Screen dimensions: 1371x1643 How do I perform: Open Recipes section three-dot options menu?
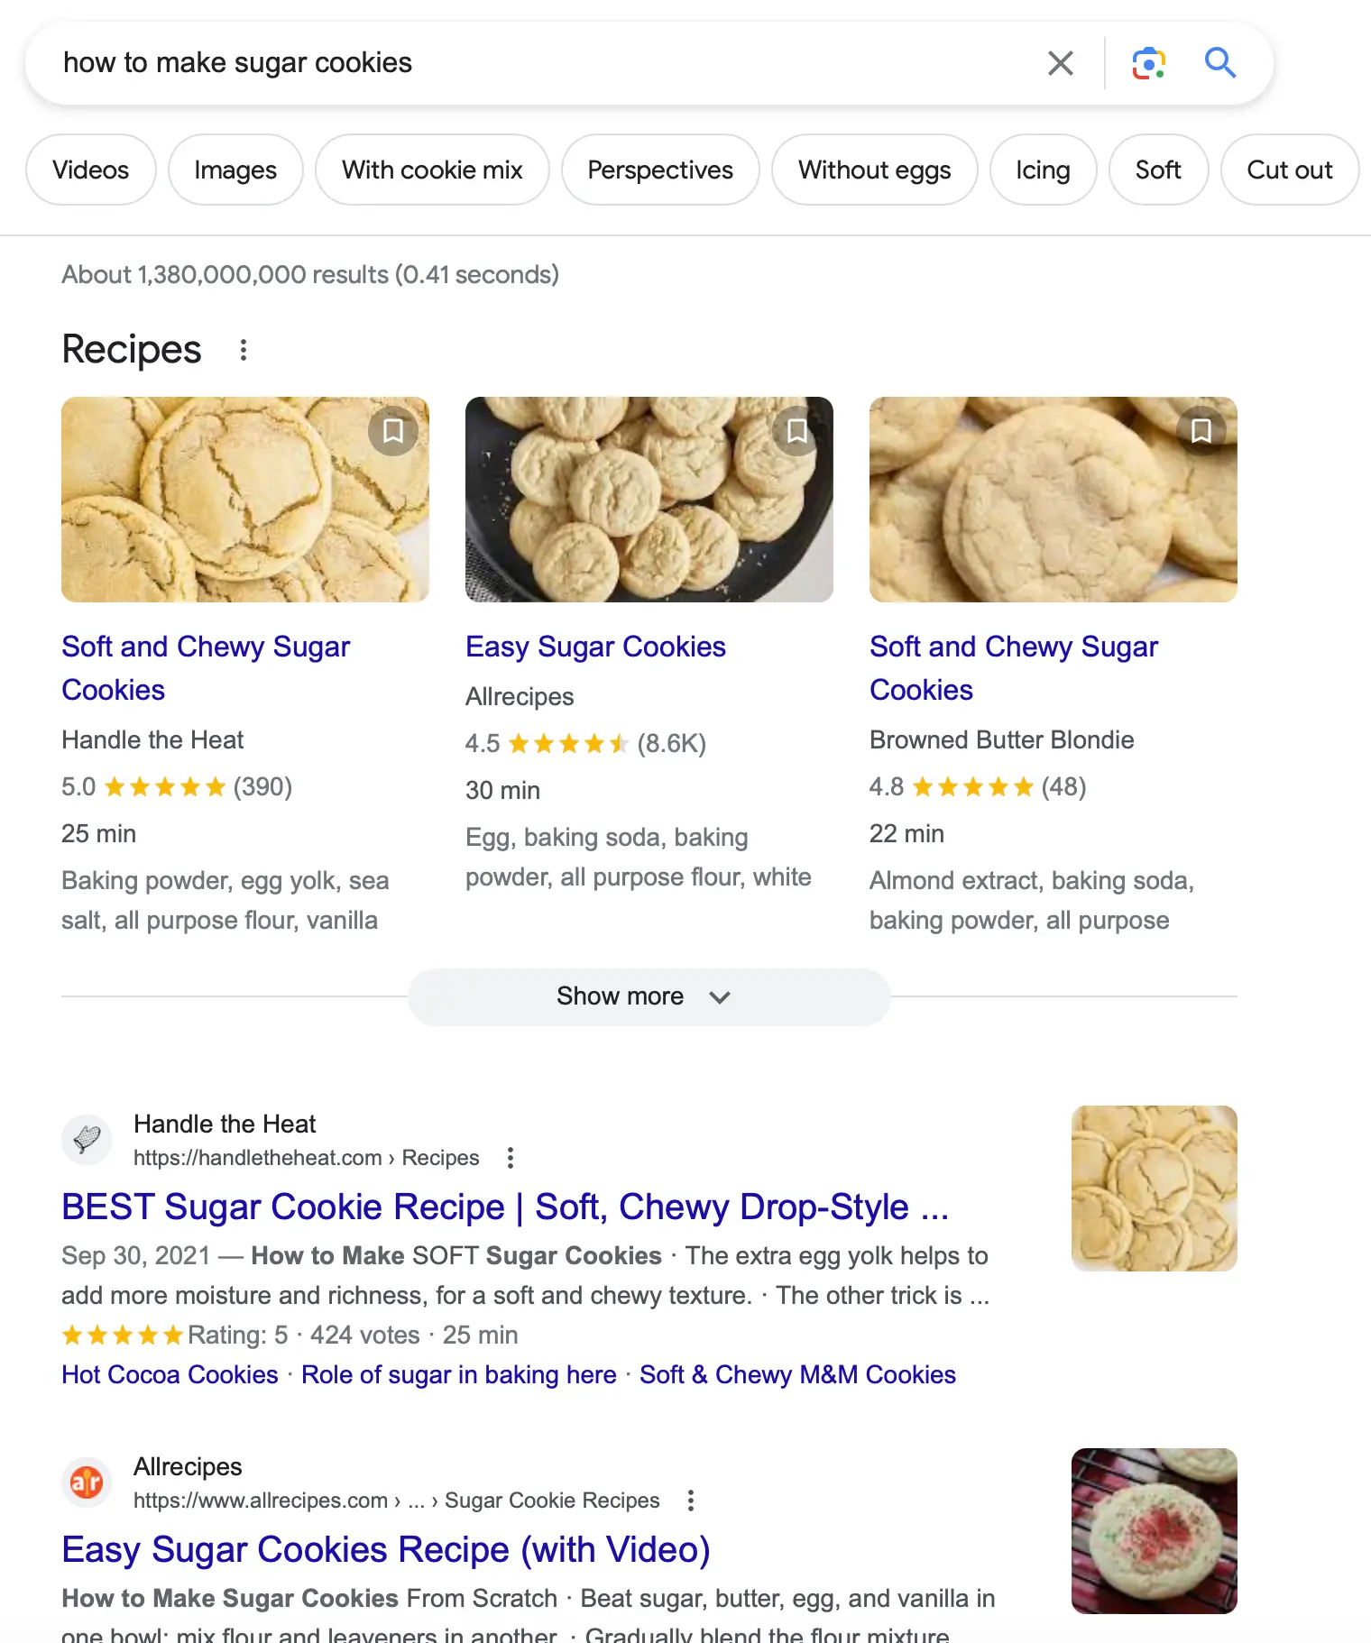pos(243,350)
